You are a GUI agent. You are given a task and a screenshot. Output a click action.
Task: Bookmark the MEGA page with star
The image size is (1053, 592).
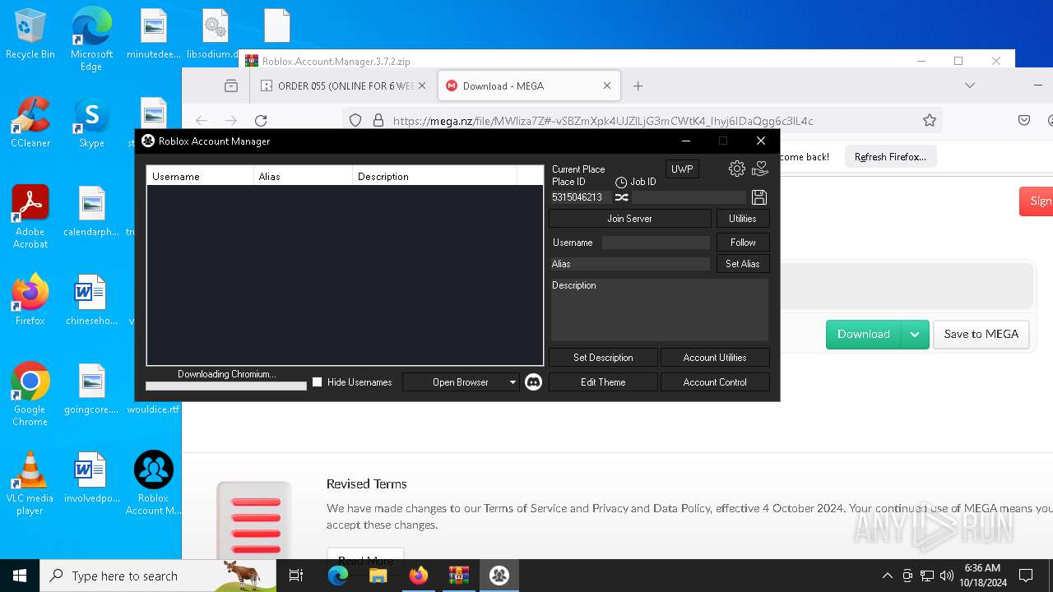point(930,121)
